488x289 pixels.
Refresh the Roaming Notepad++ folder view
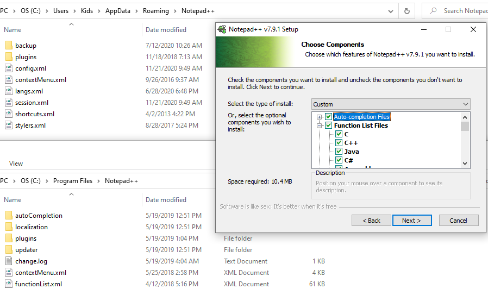[x=407, y=11]
